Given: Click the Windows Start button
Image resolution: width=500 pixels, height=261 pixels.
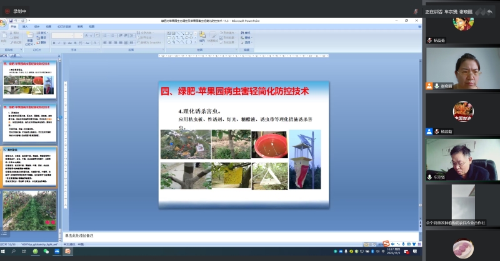Looking at the screenshot, I should click(x=4, y=252).
